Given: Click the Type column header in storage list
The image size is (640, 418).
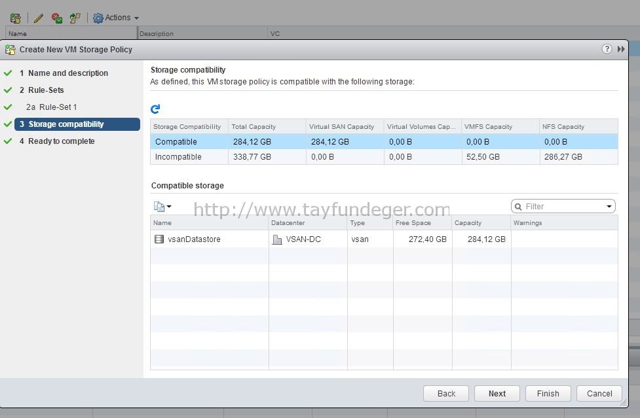Looking at the screenshot, I should click(370, 223).
